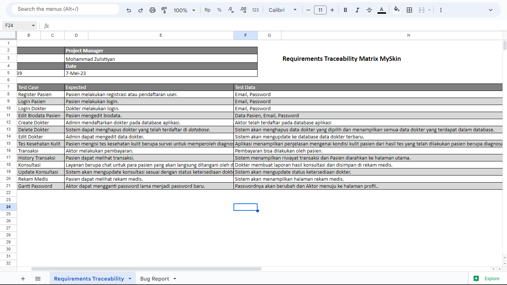Screen dimensions: 507x285
Task: Format as currency with Rp button
Action: 207,10
